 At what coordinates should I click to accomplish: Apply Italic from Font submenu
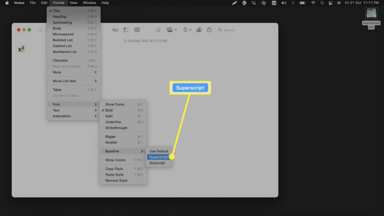click(x=123, y=116)
